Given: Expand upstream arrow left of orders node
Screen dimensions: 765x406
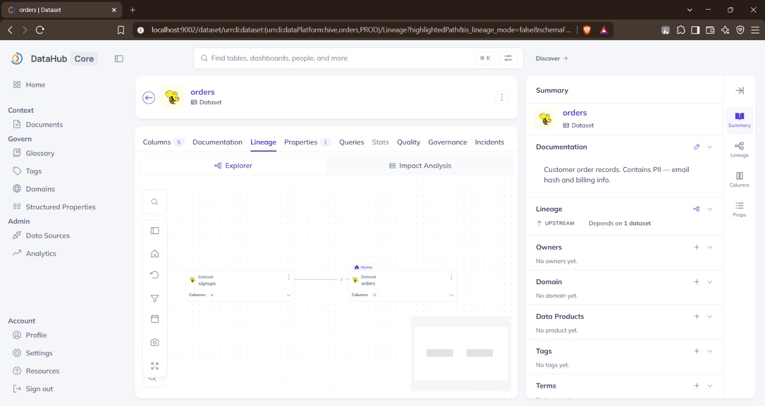Looking at the screenshot, I should [x=341, y=279].
